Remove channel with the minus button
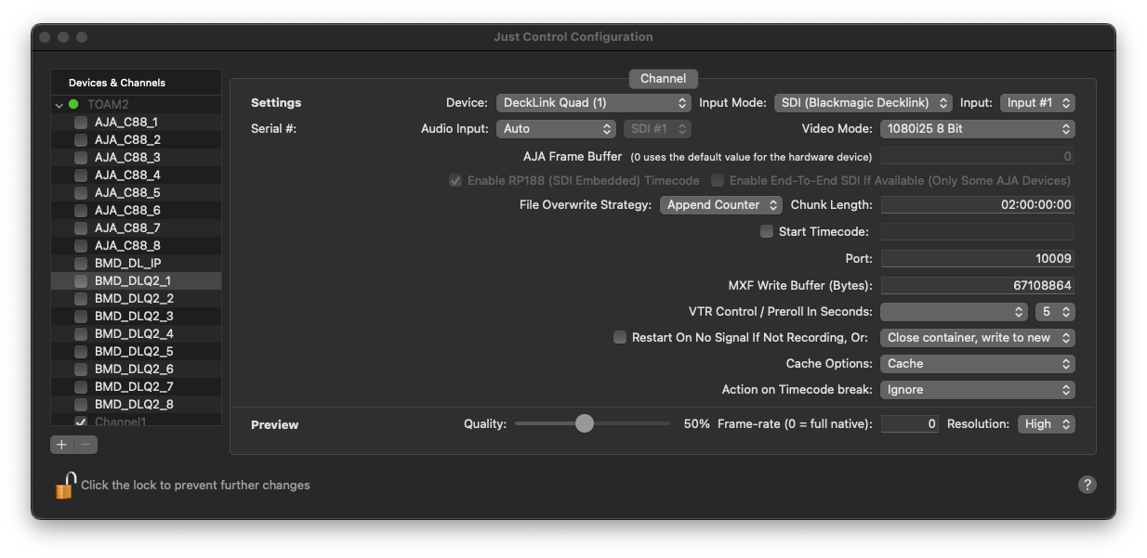This screenshot has height=558, width=1147. click(x=86, y=445)
